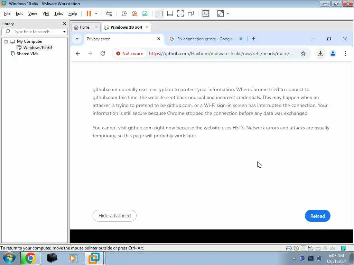Click the floppy drive status bar icon

pyautogui.click(x=304, y=248)
